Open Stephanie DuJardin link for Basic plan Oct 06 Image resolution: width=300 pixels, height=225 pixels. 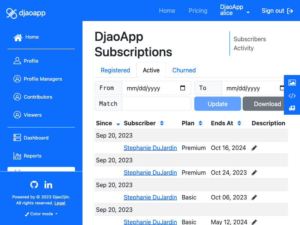click(x=150, y=198)
